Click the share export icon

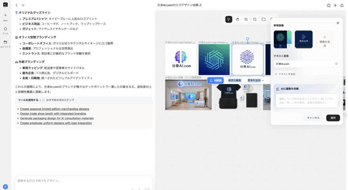pos(342,5)
